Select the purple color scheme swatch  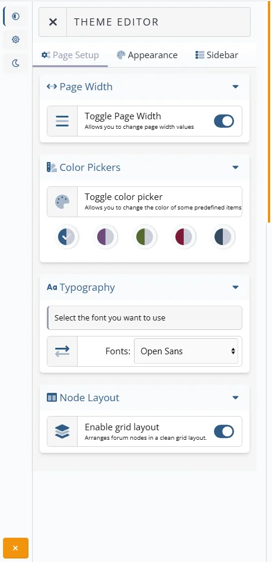105,237
